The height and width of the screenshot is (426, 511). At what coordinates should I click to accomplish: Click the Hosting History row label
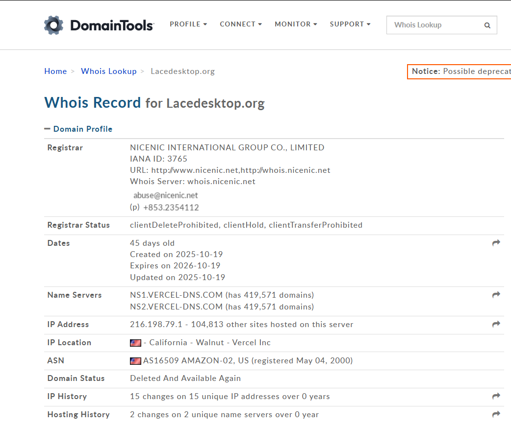click(78, 415)
